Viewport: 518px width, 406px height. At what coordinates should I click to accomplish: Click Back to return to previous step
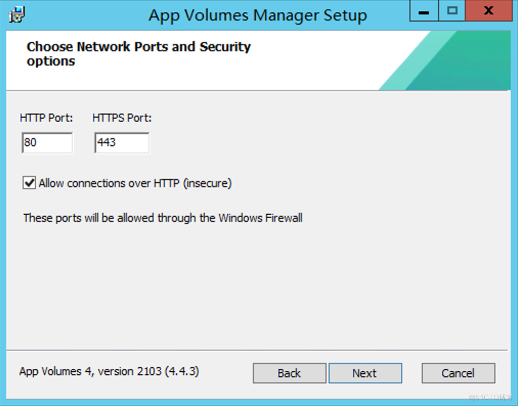tap(289, 373)
